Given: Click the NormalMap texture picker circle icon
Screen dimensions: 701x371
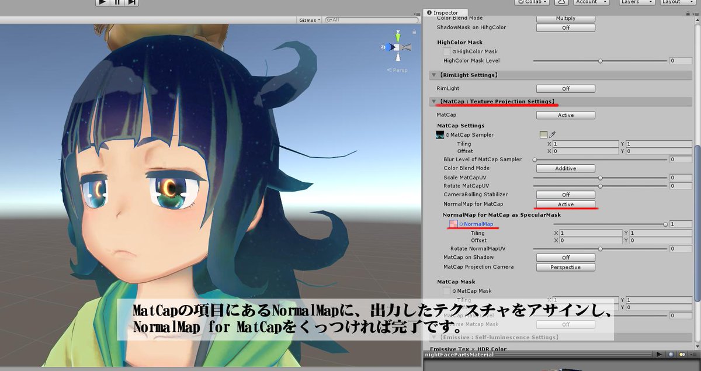Looking at the screenshot, I should 460,224.
